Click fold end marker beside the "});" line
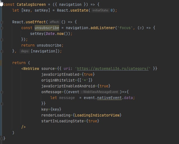179x144 pixels. coord(2,40)
